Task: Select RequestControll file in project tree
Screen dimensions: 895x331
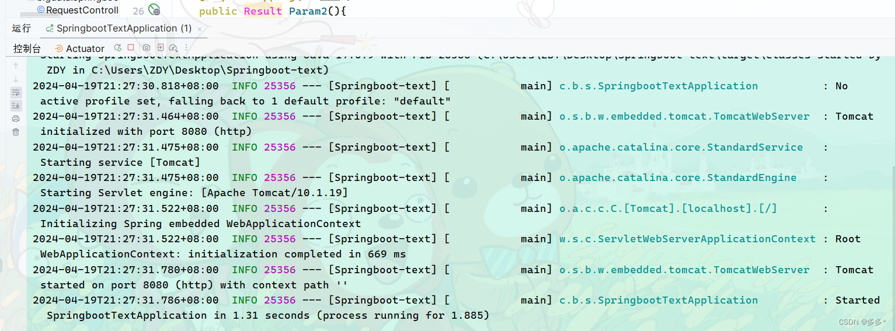Action: 78,10
